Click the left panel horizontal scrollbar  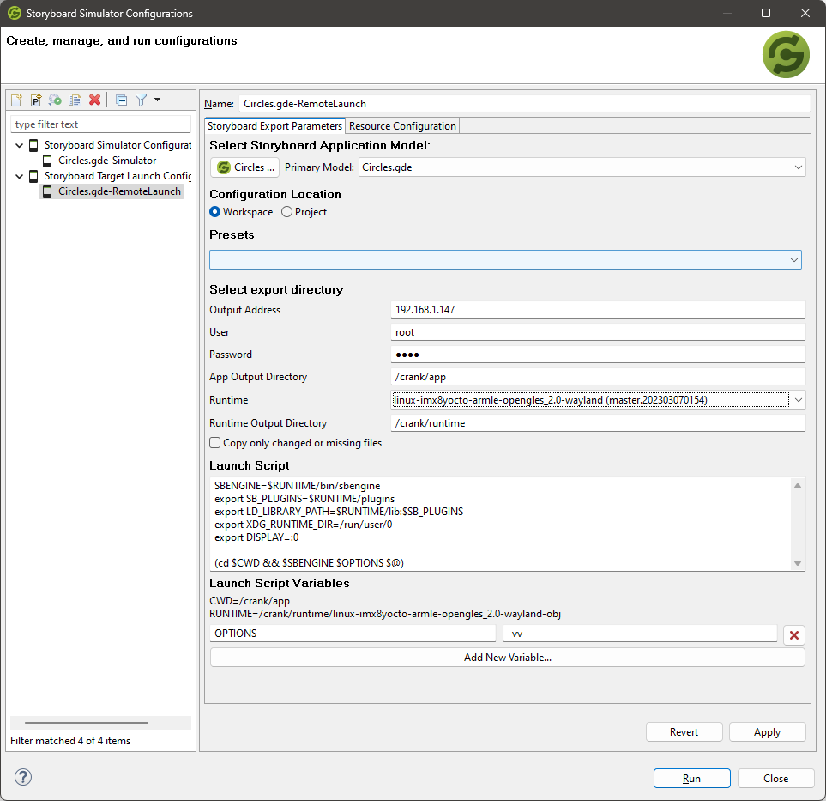point(87,722)
